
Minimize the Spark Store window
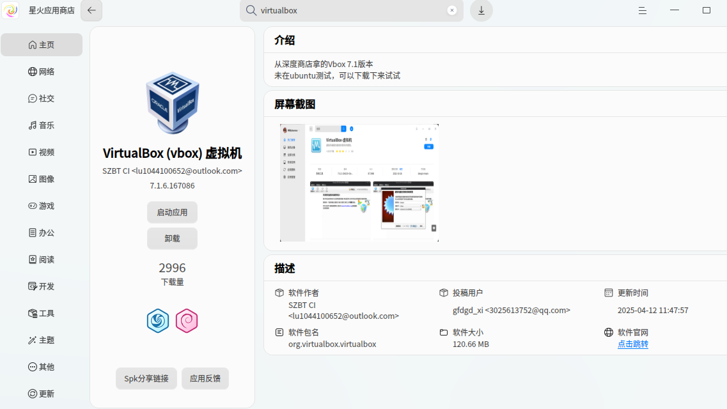(675, 10)
